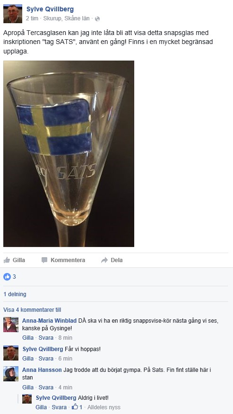The height and width of the screenshot is (414, 233).
Task: Toggle Gilla on Anna Hansson's comment
Action: 28,388
